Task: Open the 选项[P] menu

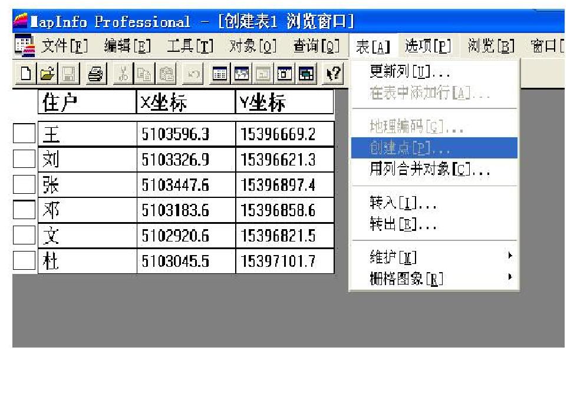Action: [428, 46]
